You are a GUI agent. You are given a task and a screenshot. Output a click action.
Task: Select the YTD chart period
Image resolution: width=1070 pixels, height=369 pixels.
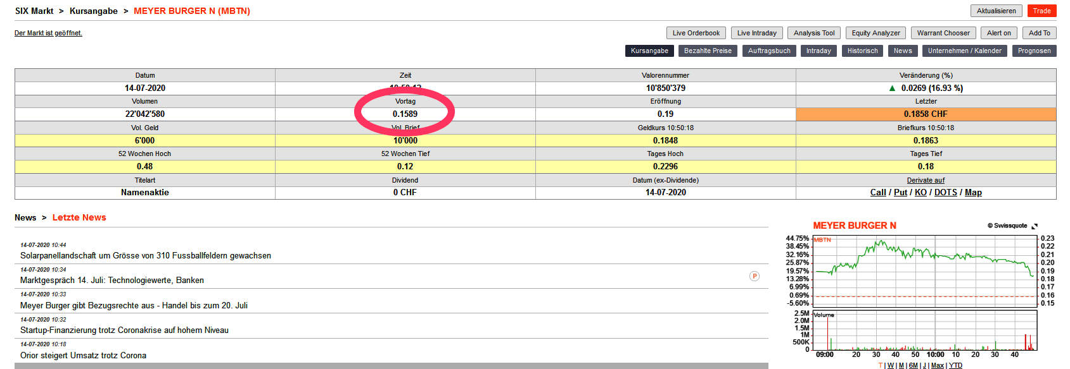[955, 365]
